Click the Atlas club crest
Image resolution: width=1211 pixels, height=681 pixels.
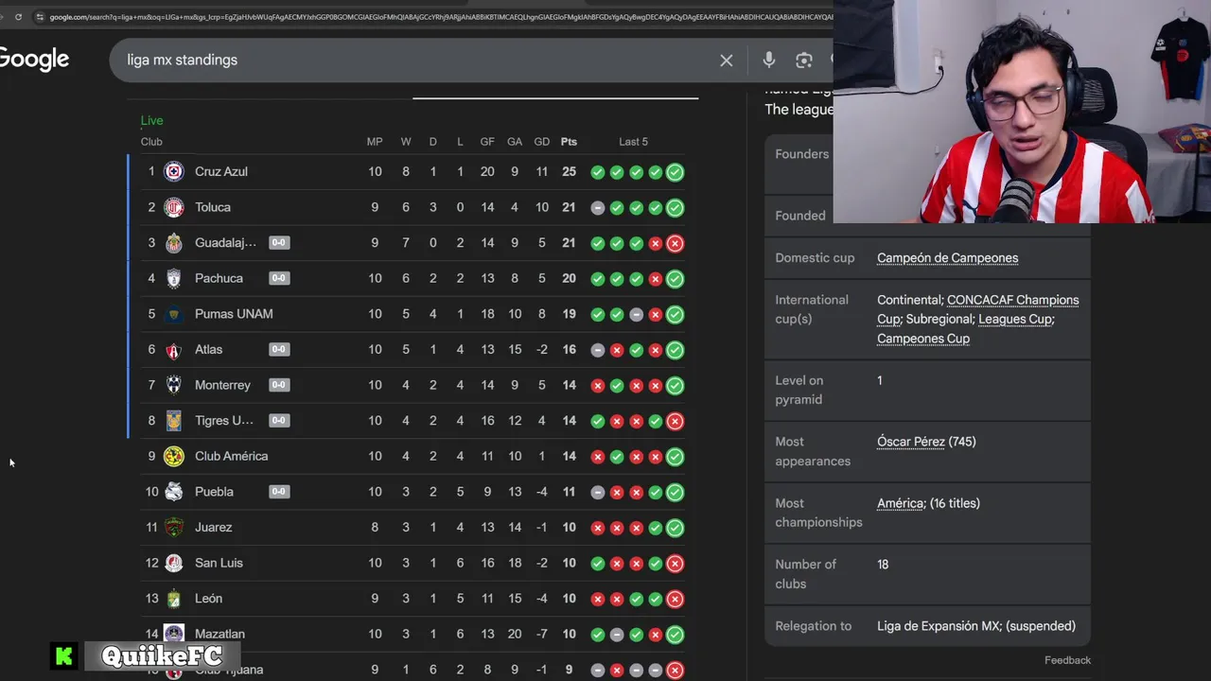(173, 350)
